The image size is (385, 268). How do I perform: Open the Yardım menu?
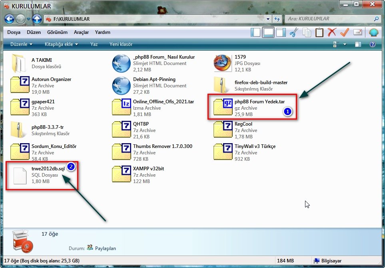103,32
